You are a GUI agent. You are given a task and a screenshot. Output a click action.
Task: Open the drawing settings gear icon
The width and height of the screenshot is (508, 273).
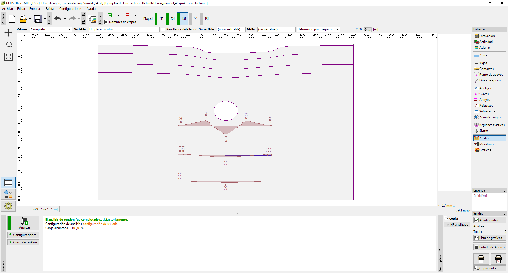point(8,206)
